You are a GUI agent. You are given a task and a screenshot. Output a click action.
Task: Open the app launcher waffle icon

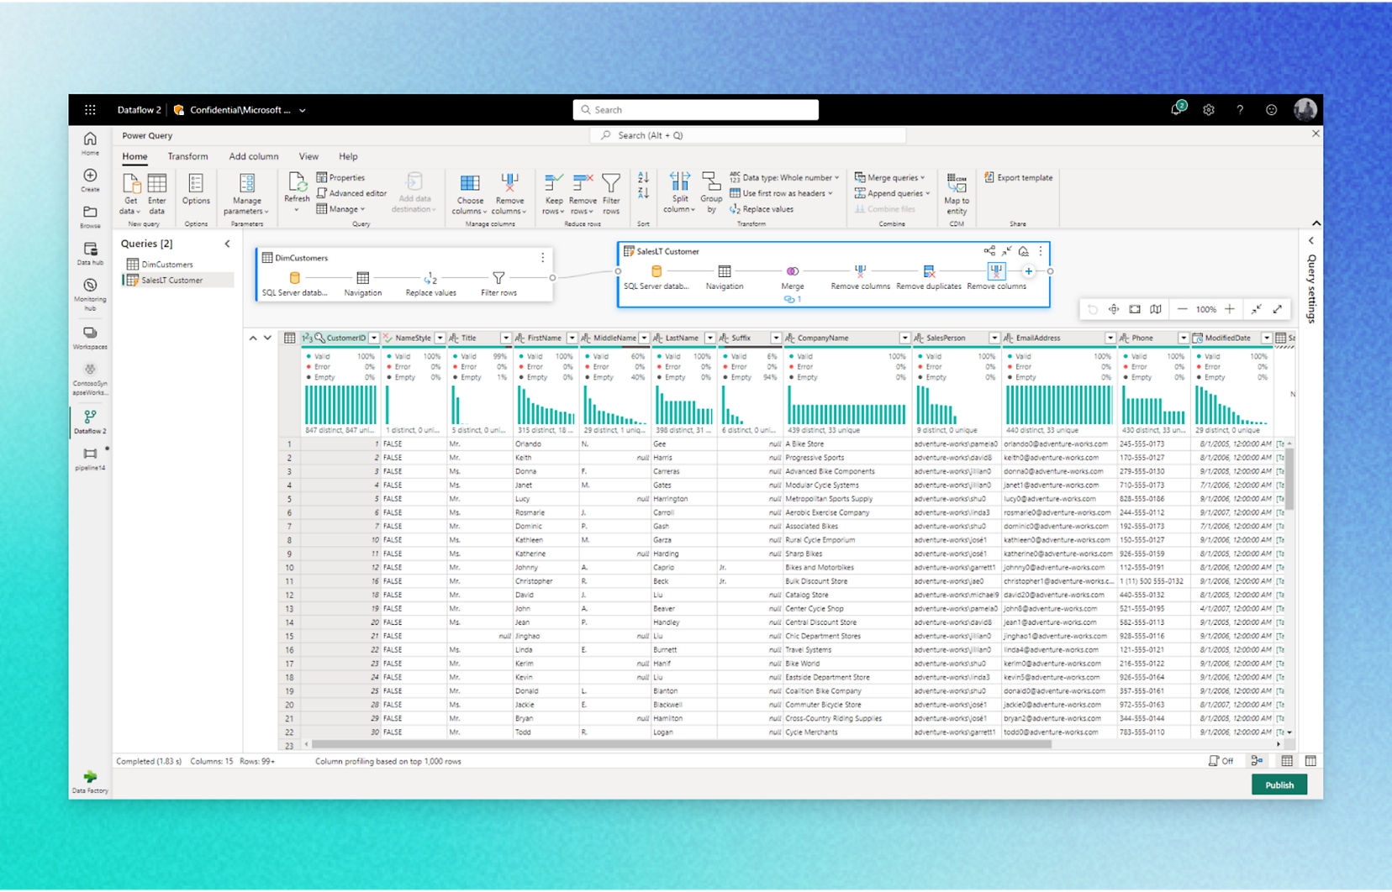(90, 110)
